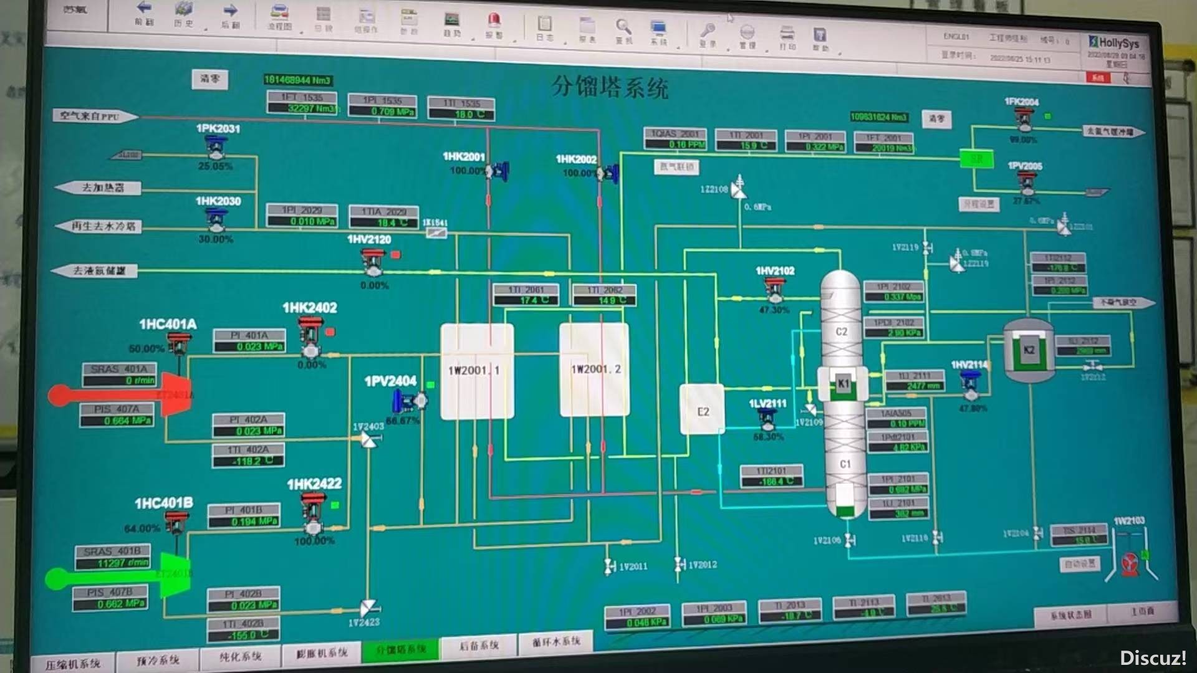Open the 历史 history toolbar icon

point(183,9)
